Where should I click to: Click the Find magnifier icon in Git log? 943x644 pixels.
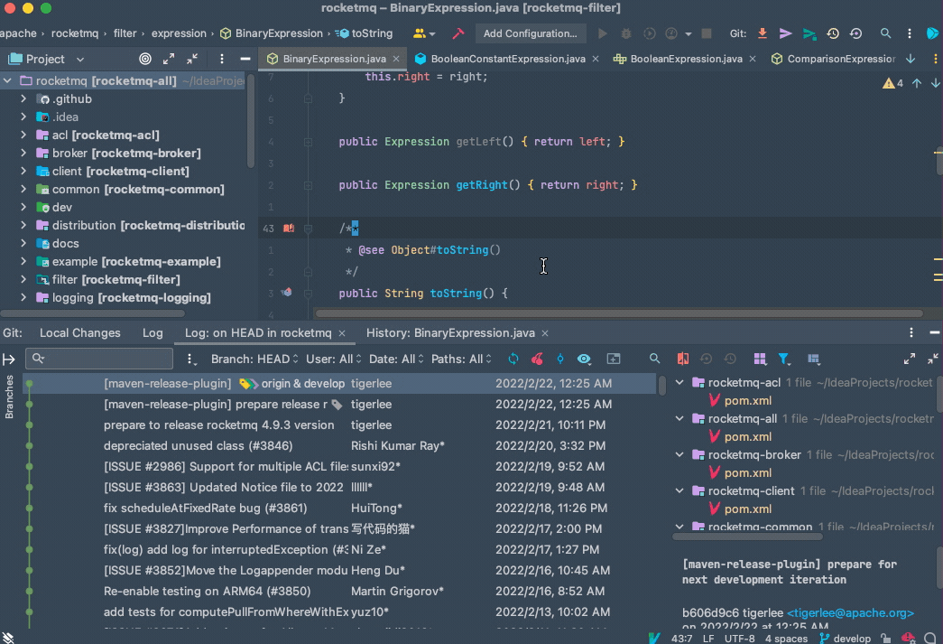654,359
